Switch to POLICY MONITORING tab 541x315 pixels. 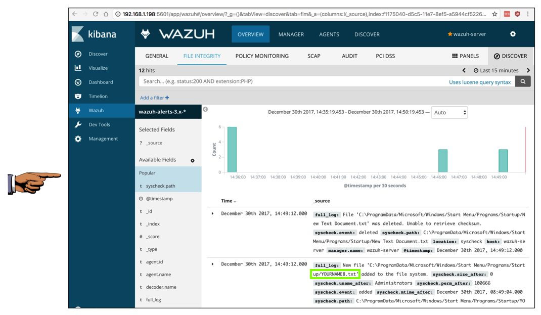[262, 56]
